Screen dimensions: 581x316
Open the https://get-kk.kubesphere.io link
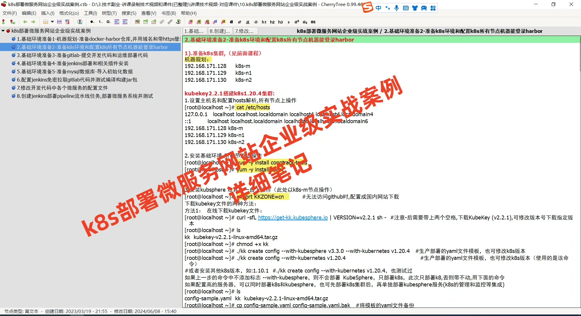point(293,218)
